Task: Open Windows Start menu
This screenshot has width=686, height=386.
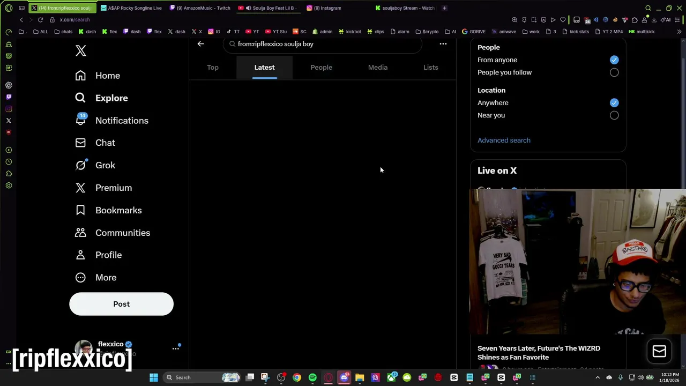Action: pos(154,377)
